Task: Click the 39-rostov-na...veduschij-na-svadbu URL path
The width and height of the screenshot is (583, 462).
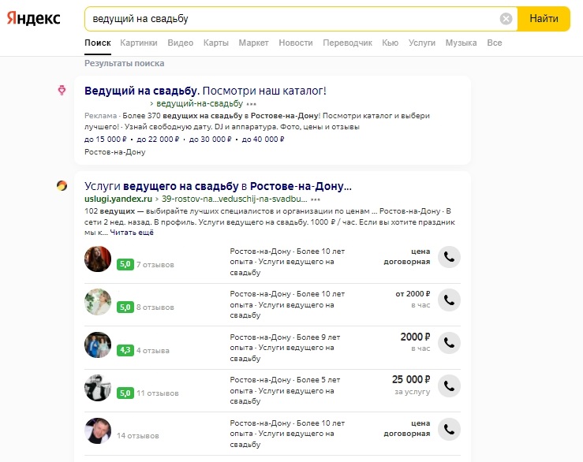Action: tap(234, 199)
